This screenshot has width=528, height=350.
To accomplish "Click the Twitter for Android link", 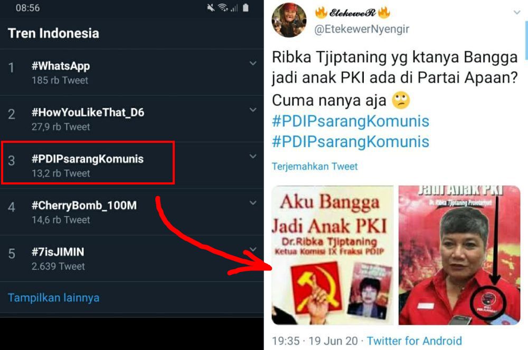I will 414,341.
